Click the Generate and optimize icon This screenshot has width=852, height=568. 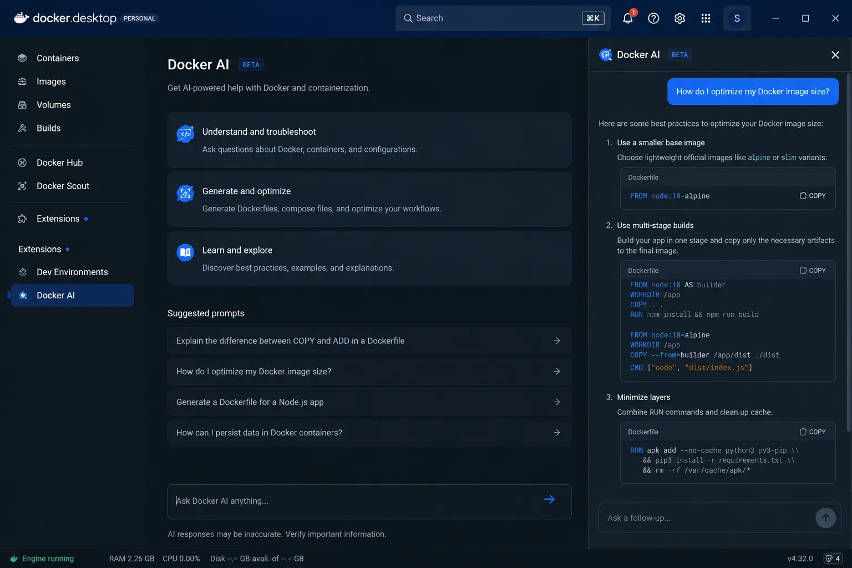click(185, 193)
